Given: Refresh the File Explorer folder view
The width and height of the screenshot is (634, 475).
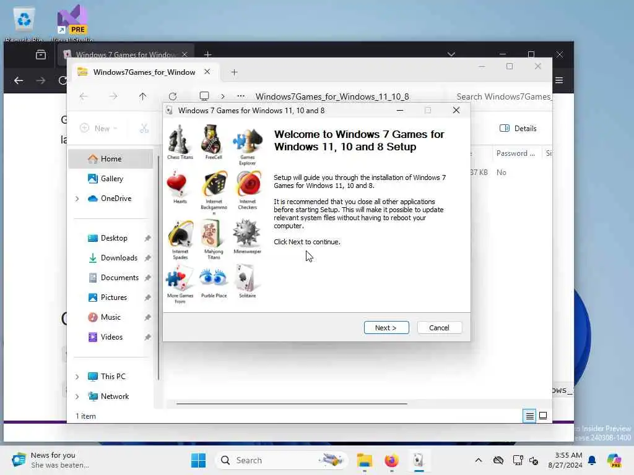Looking at the screenshot, I should [x=173, y=96].
